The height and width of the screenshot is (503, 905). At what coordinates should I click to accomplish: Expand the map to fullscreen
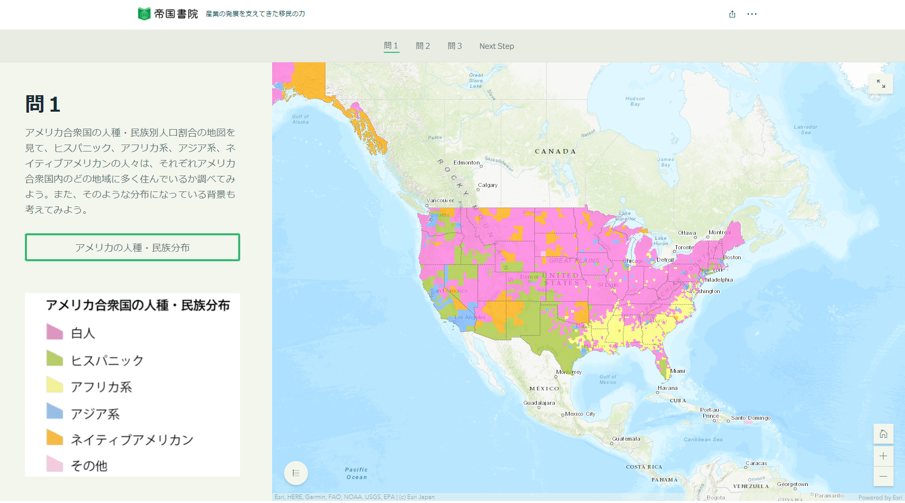(x=882, y=84)
